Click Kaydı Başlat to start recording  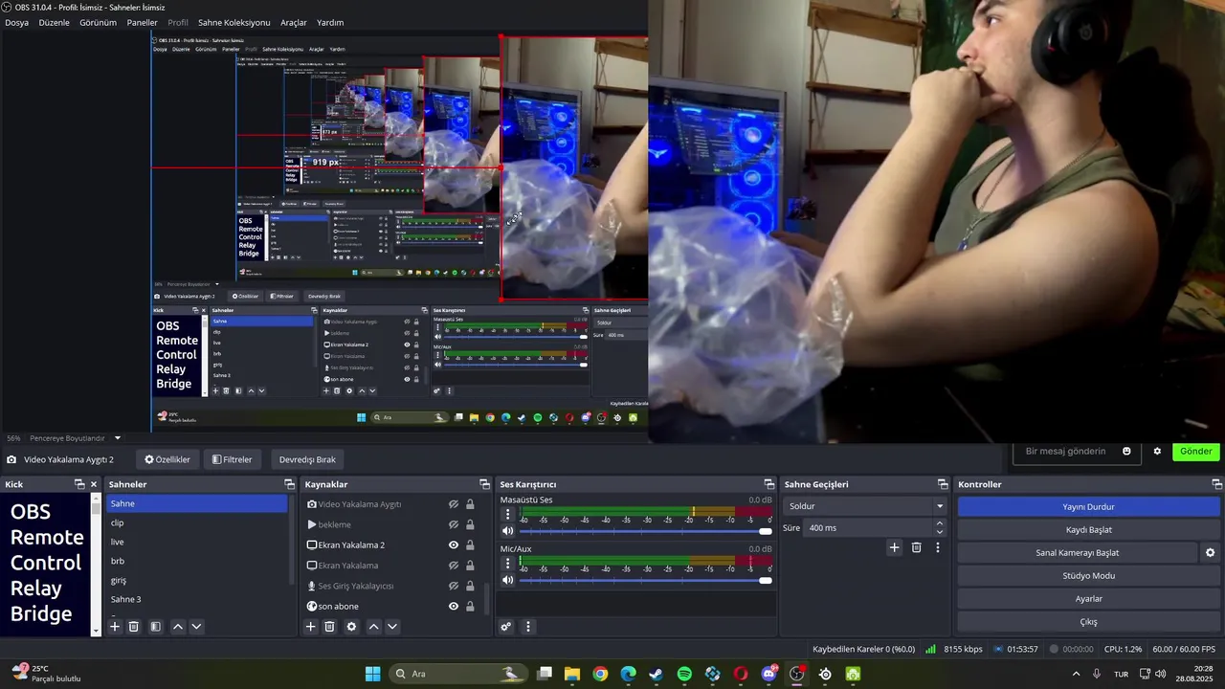click(x=1089, y=530)
